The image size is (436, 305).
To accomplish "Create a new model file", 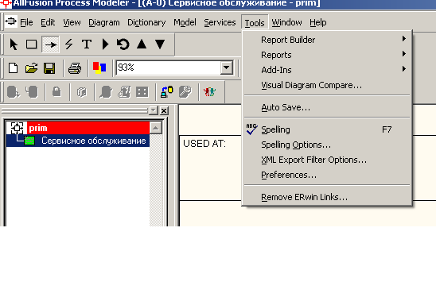I will click(13, 68).
